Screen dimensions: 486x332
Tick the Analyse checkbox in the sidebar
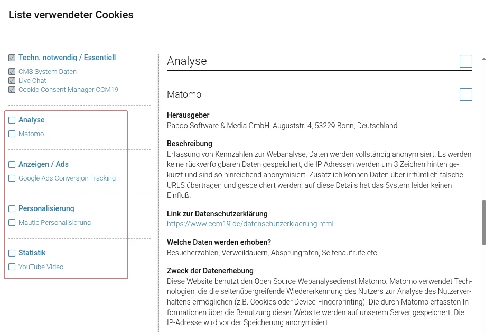coord(12,120)
